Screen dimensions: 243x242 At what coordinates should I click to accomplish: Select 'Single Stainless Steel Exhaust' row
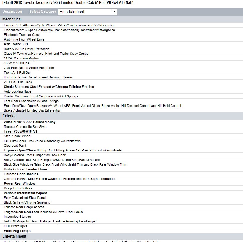coord(121,87)
